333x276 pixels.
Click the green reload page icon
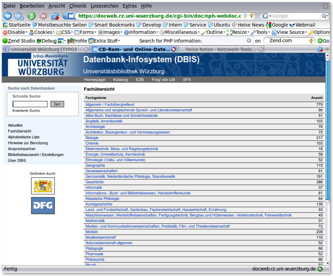(x=31, y=16)
